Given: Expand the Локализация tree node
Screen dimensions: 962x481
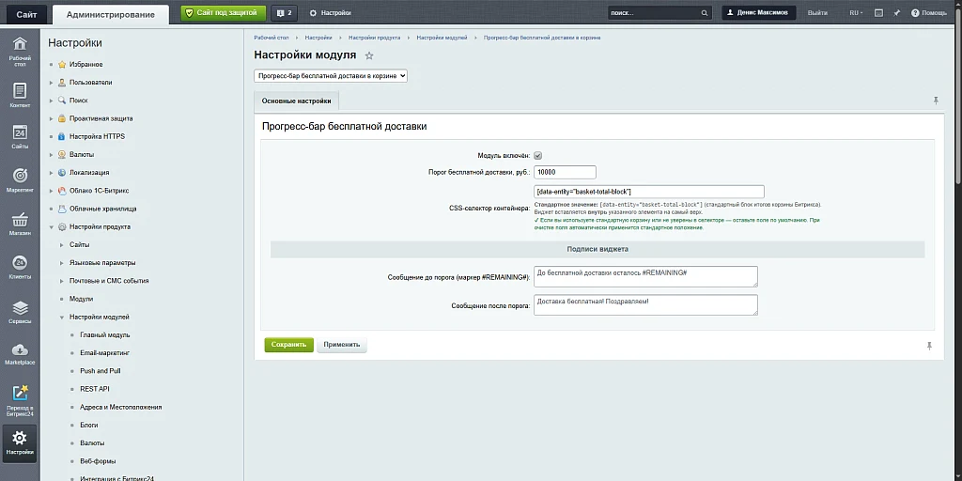Looking at the screenshot, I should tap(53, 173).
